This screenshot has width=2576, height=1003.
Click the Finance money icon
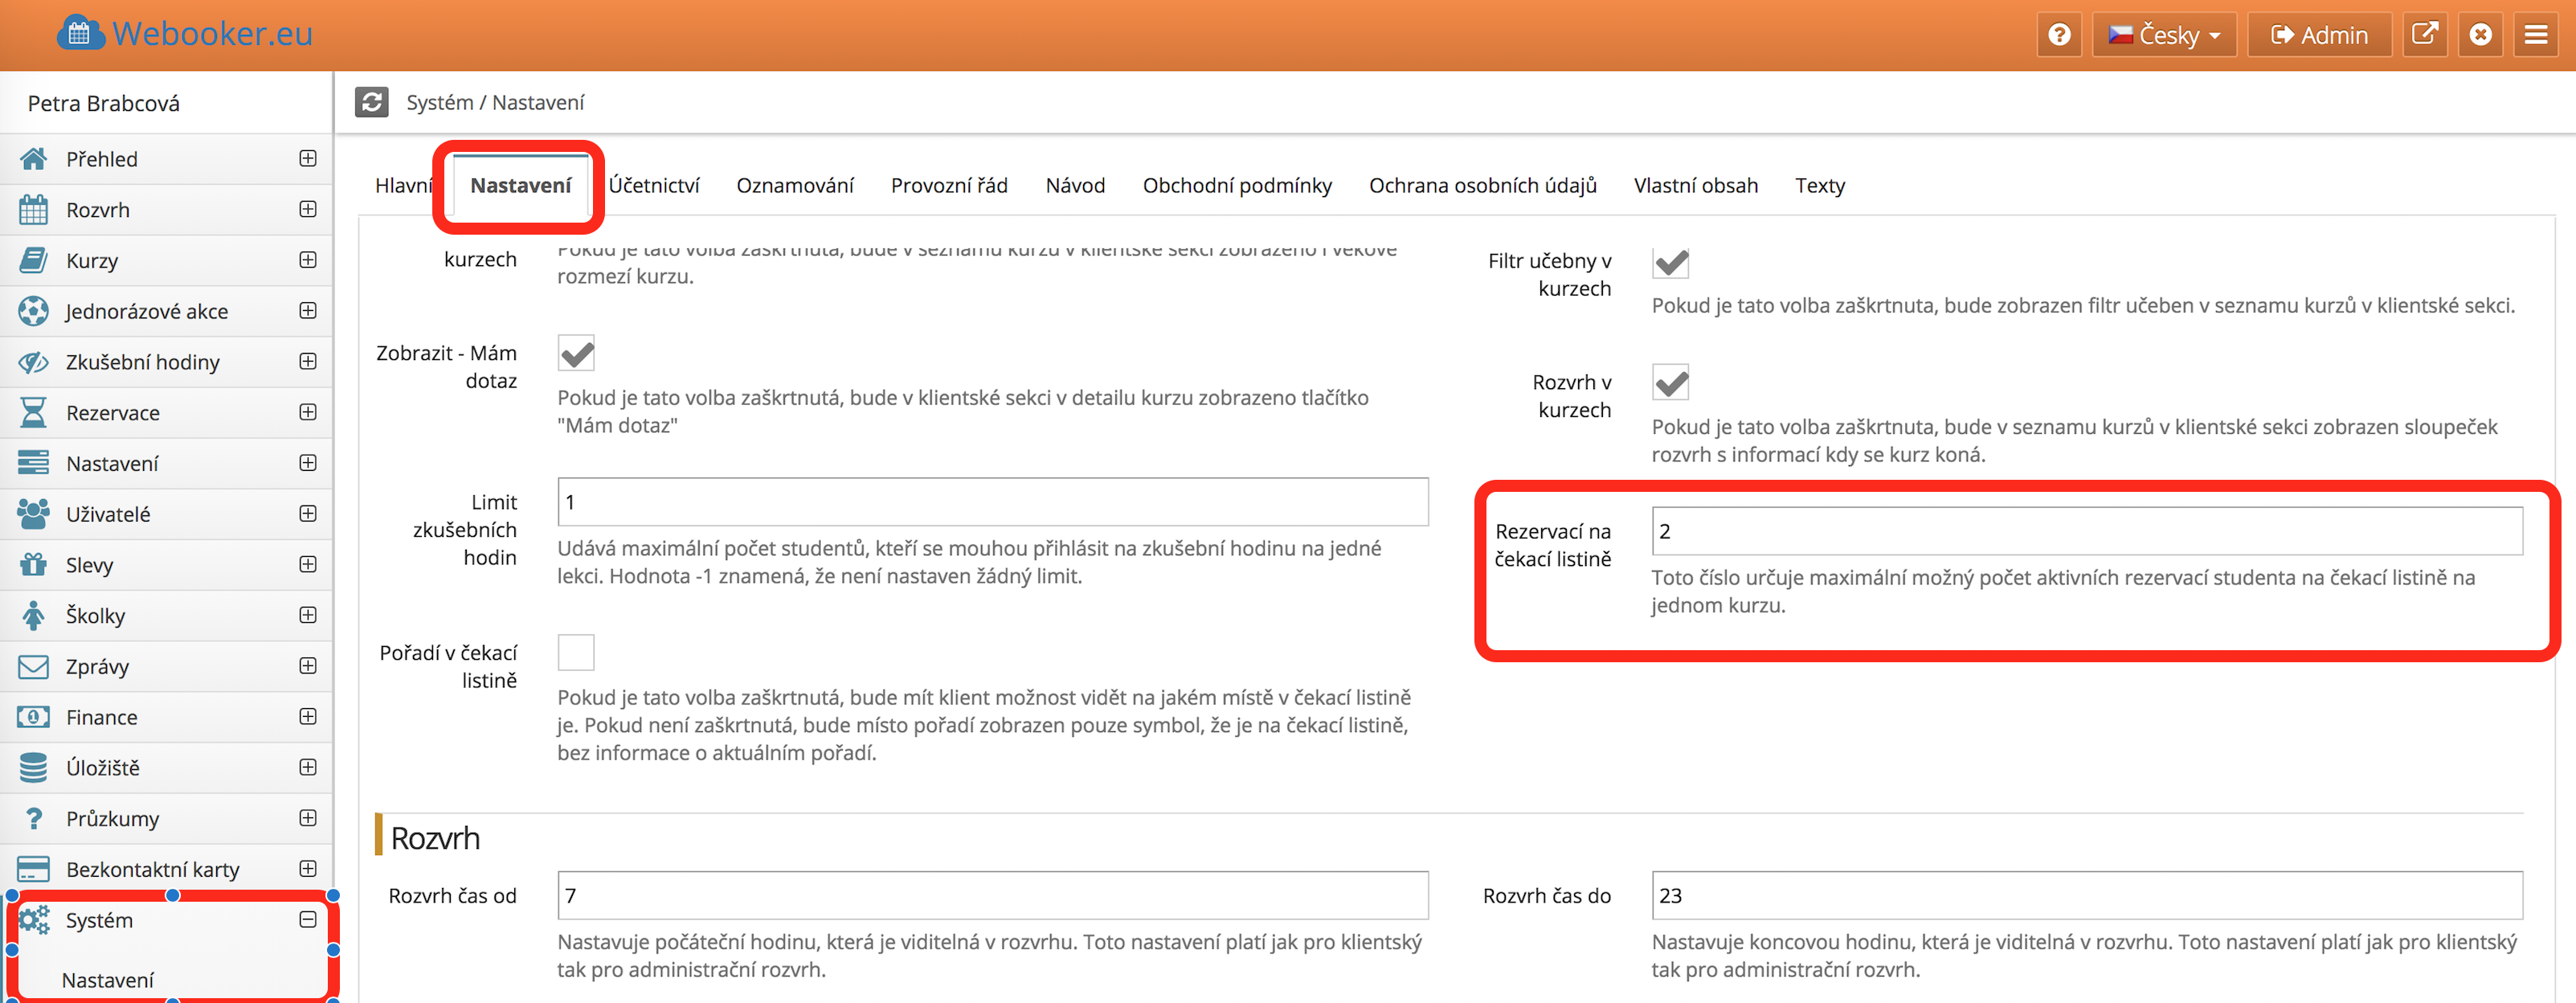[x=33, y=717]
